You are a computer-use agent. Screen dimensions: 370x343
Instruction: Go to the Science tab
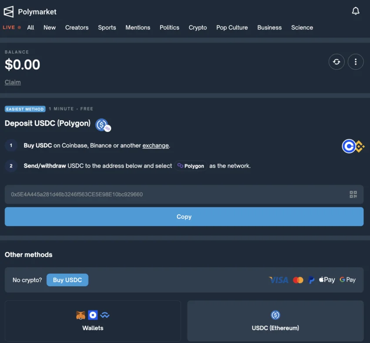(302, 27)
